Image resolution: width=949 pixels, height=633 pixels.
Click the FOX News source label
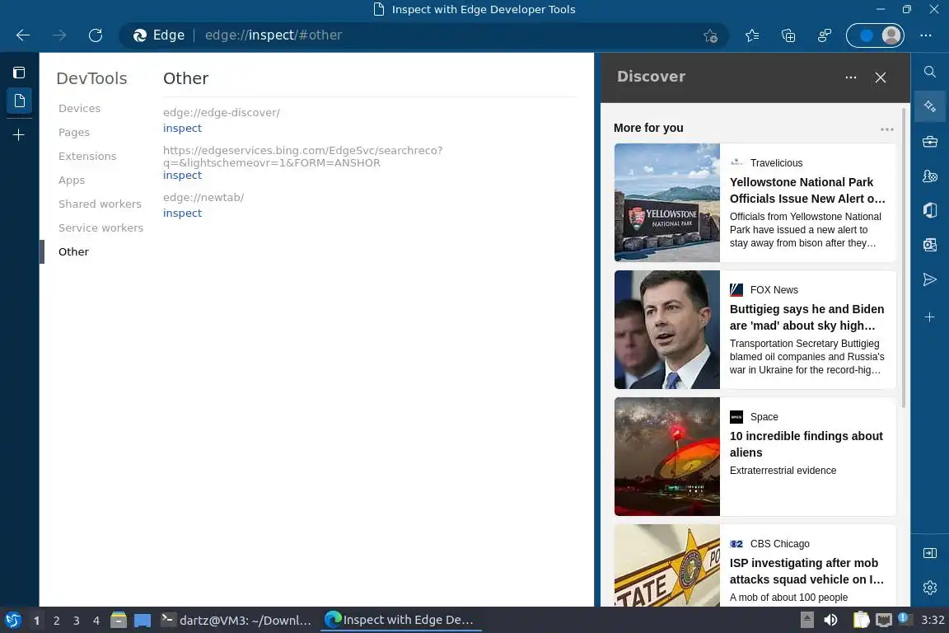(x=774, y=290)
